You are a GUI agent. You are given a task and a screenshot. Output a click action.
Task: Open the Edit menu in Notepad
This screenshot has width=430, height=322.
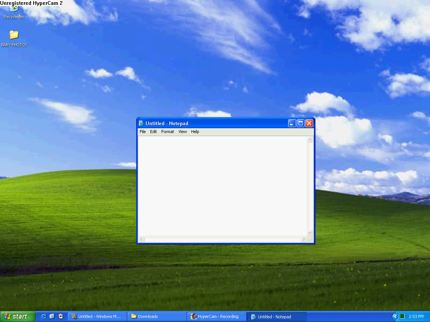153,132
